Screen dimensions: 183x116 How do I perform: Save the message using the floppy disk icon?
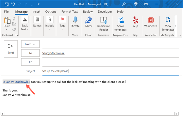(6, 4)
